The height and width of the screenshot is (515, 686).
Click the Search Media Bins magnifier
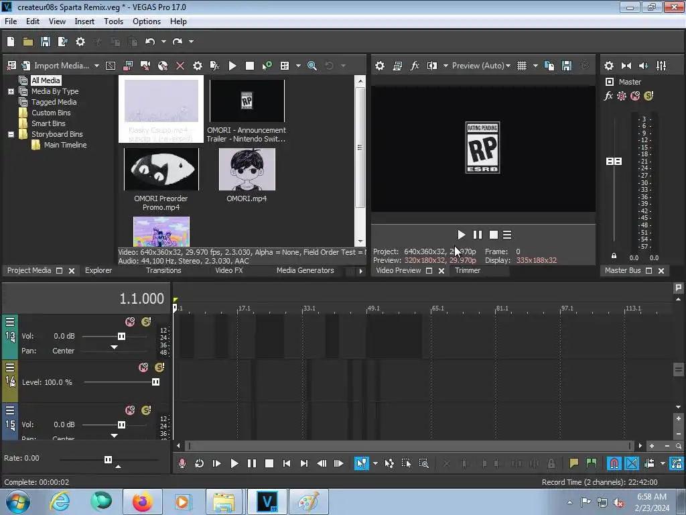(312, 66)
